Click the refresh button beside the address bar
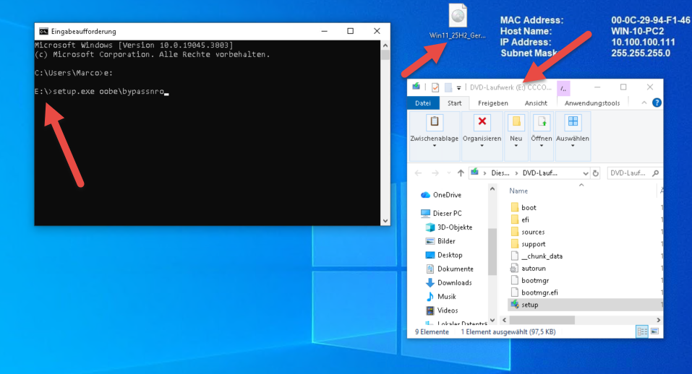Viewport: 692px width, 374px height. point(596,173)
